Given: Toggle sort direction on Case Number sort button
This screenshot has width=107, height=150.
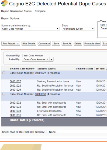Looking at the screenshot, I should 36,59.
